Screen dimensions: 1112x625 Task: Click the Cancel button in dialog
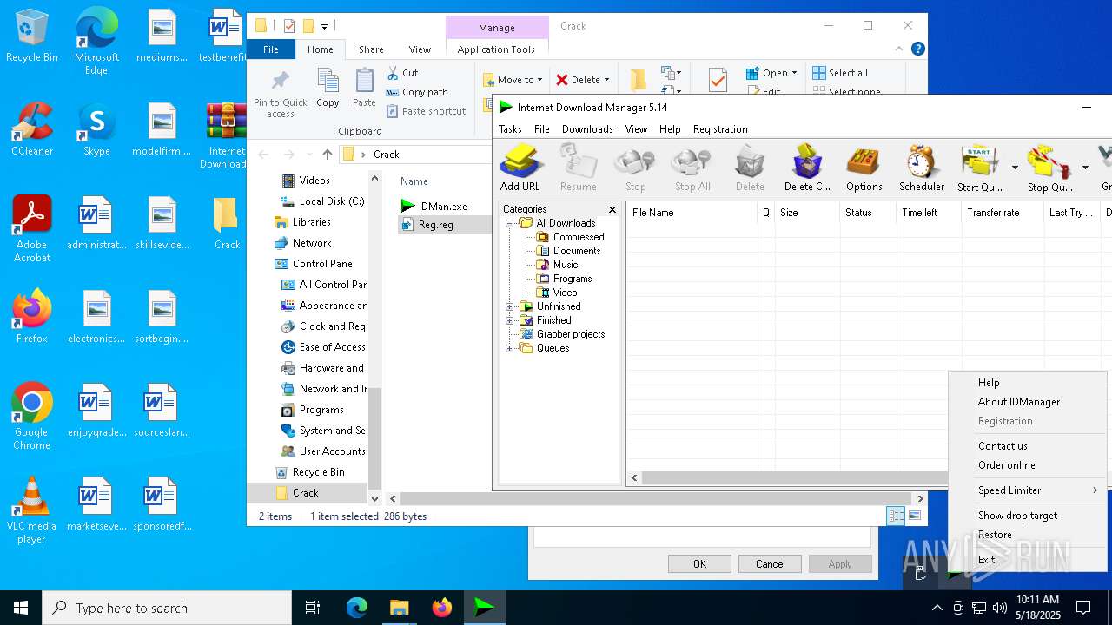(x=770, y=564)
